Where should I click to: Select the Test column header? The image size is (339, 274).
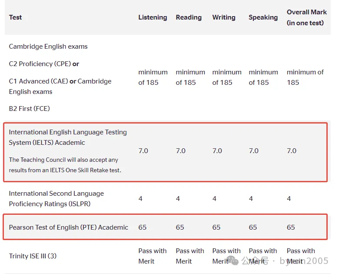point(15,17)
